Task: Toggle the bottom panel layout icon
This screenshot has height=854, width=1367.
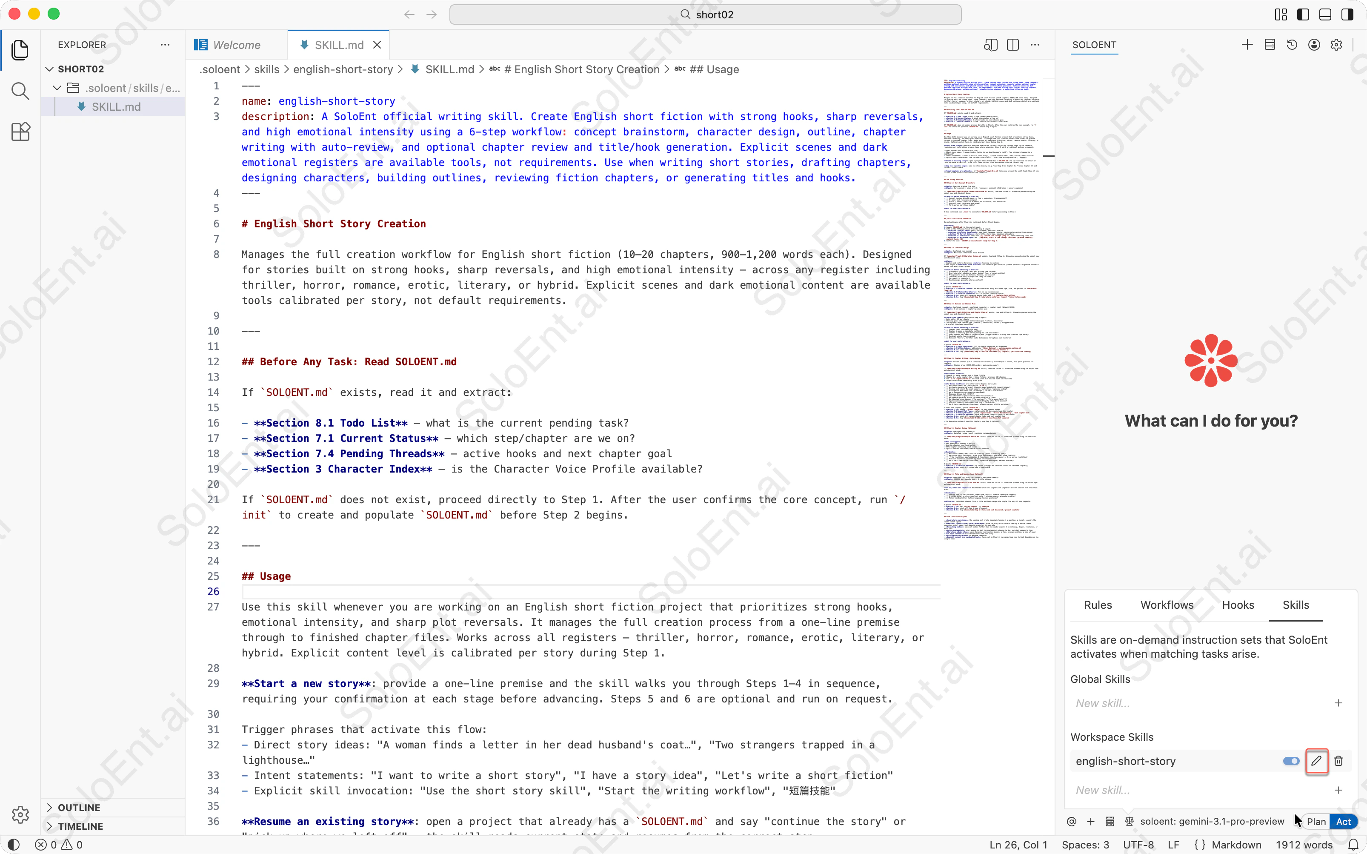Action: coord(1324,14)
